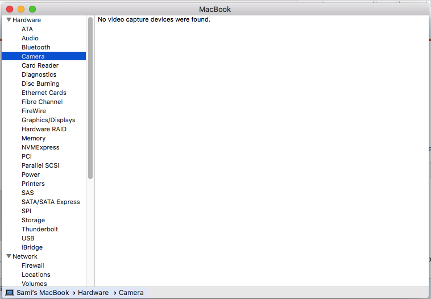Select iBridge in the sidebar

pos(32,247)
